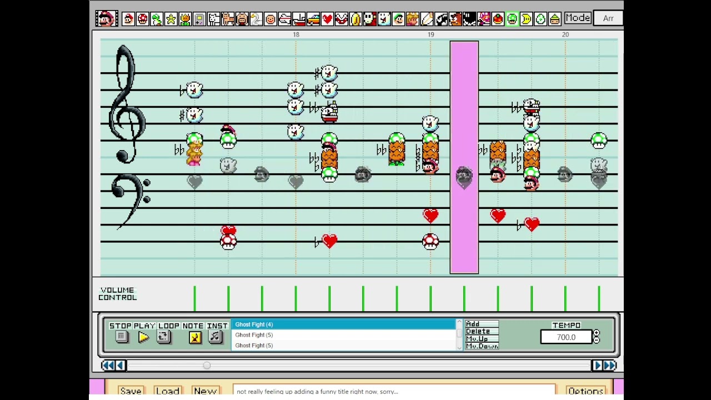
Task: Select the Luigi instrument
Action: (x=398, y=19)
